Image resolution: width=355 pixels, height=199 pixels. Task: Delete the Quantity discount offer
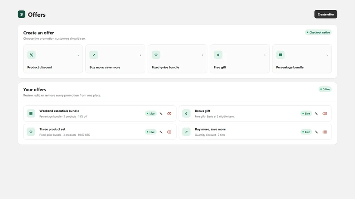click(x=325, y=132)
